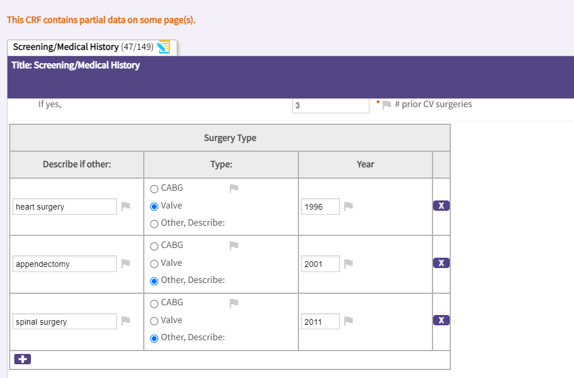574x378 pixels.
Task: Select 'Other, Describe' in the 1996 row
Action: (x=154, y=224)
